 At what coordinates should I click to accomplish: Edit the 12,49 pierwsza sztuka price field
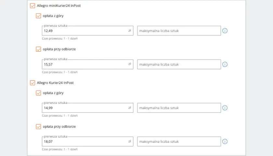click(87, 31)
